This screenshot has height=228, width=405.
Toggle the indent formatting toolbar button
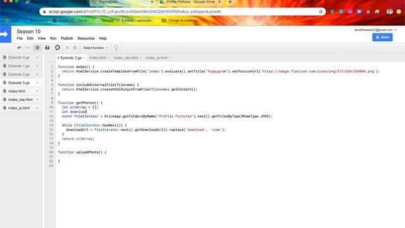(37, 47)
